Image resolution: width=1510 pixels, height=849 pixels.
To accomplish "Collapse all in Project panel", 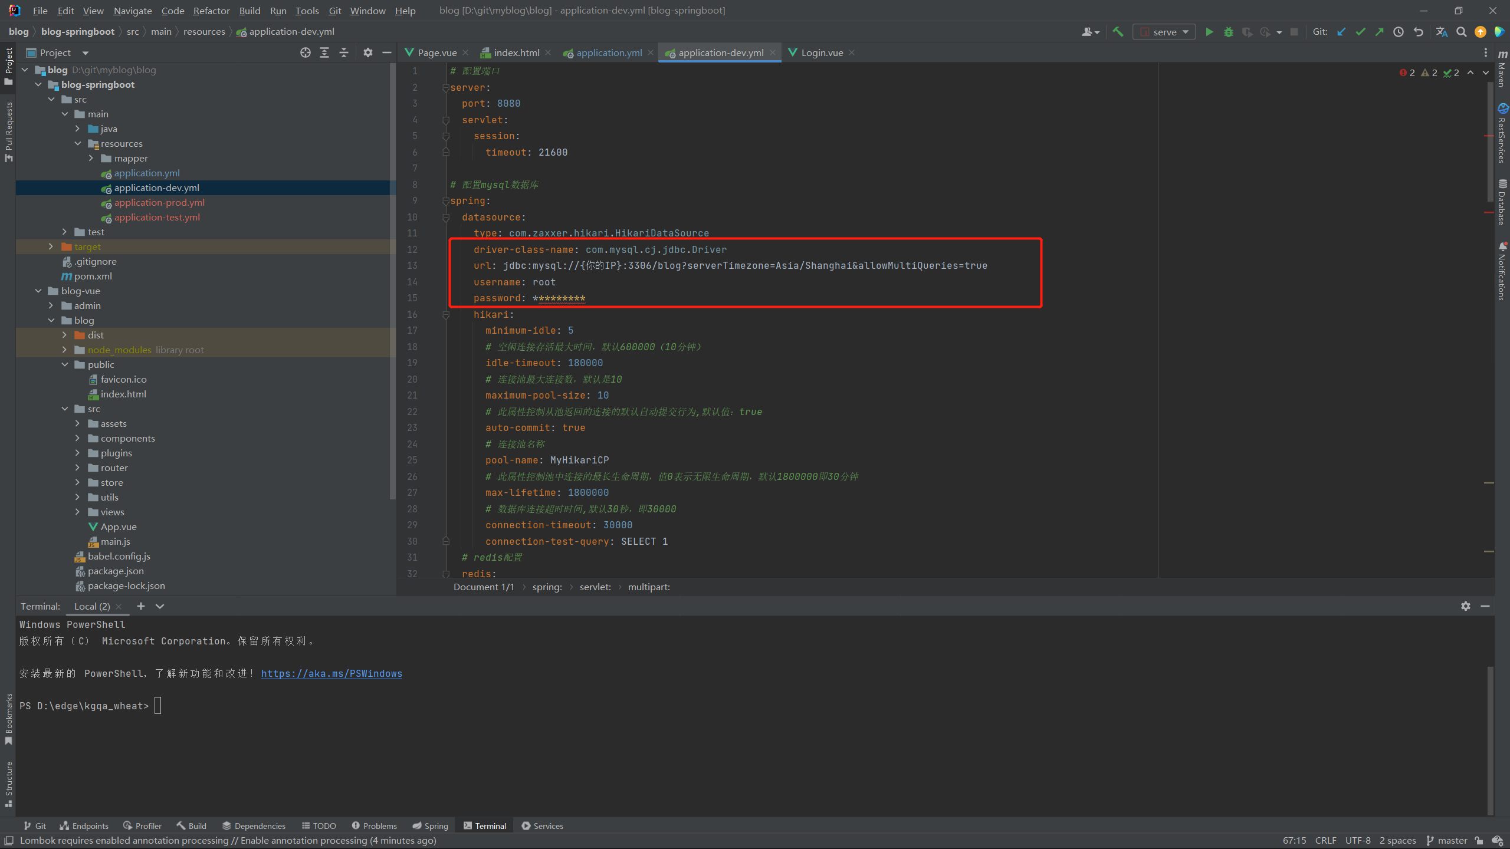I will [344, 52].
